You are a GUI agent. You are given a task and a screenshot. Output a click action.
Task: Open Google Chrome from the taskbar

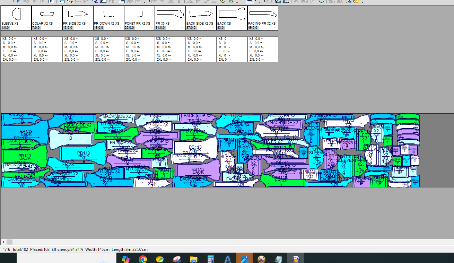point(142,259)
